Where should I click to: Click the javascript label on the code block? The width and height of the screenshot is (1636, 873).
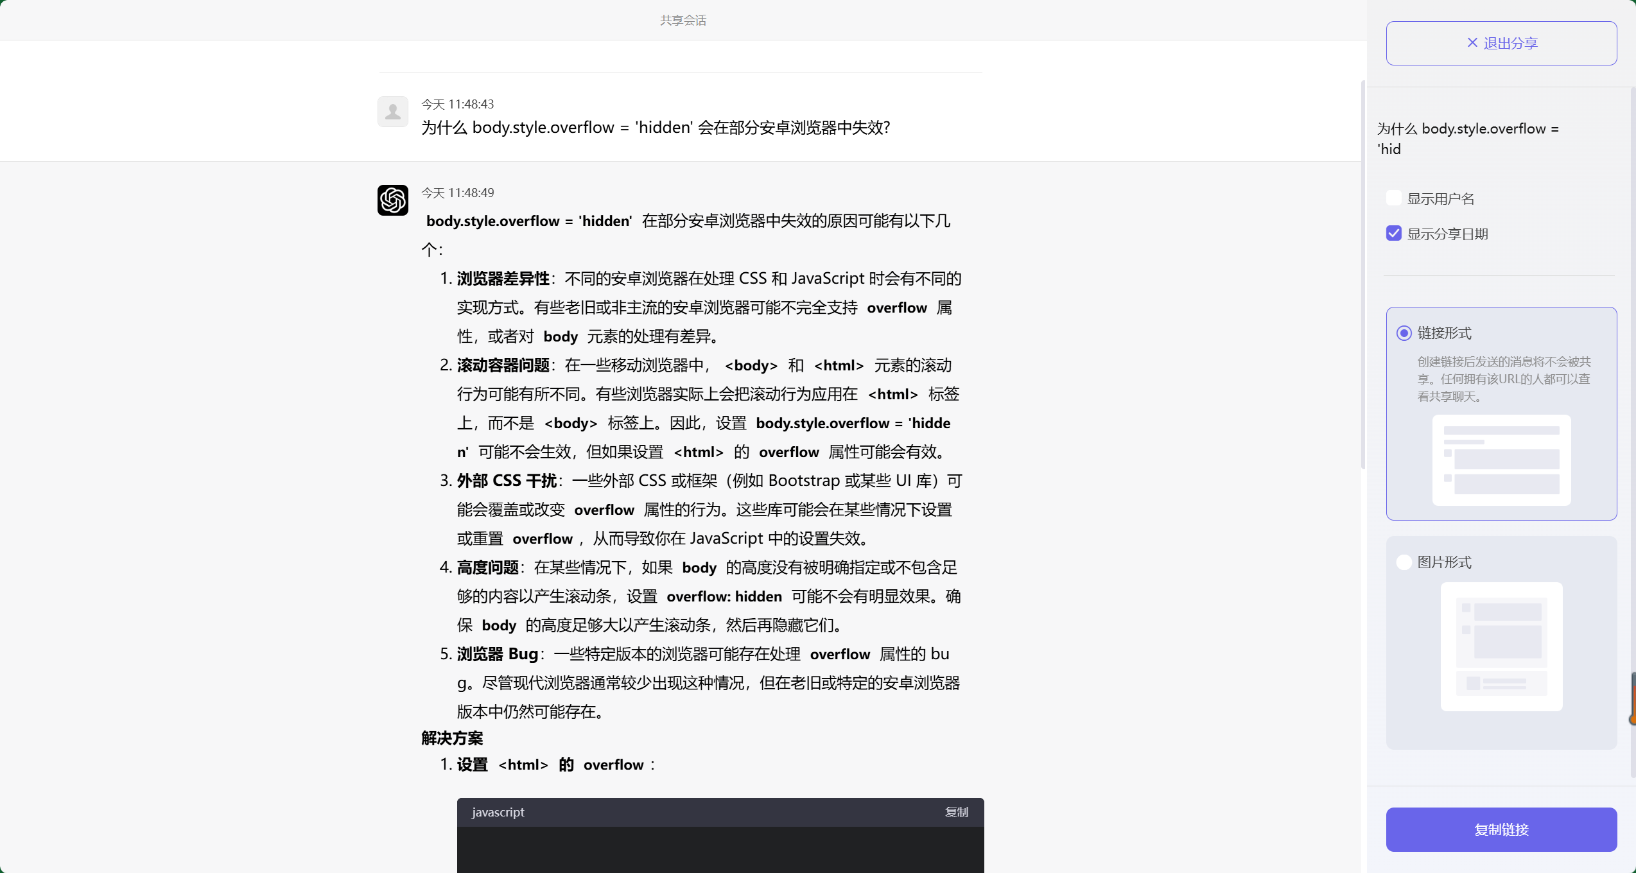[498, 811]
